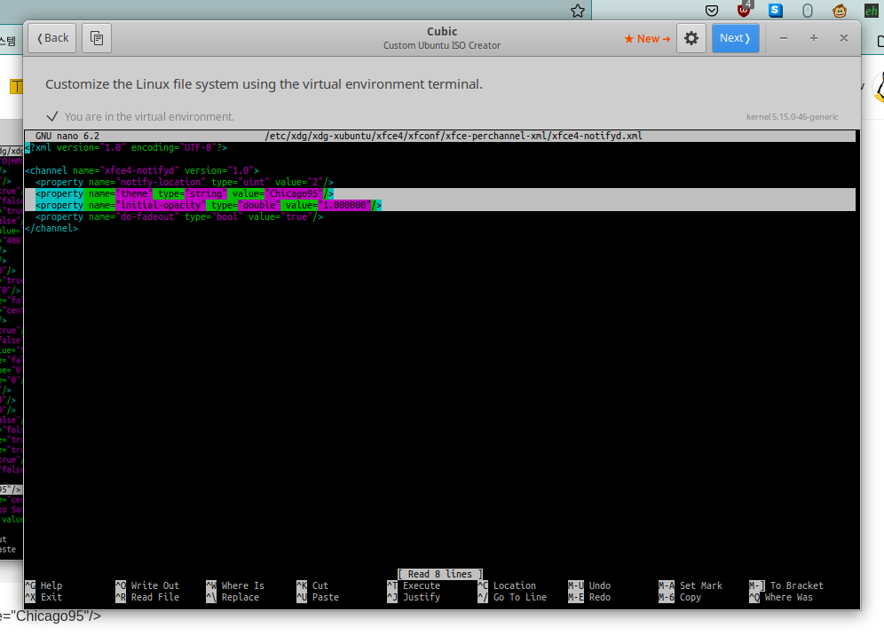Click the M-U Undo shortcut
The height and width of the screenshot is (636, 884).
[589, 585]
